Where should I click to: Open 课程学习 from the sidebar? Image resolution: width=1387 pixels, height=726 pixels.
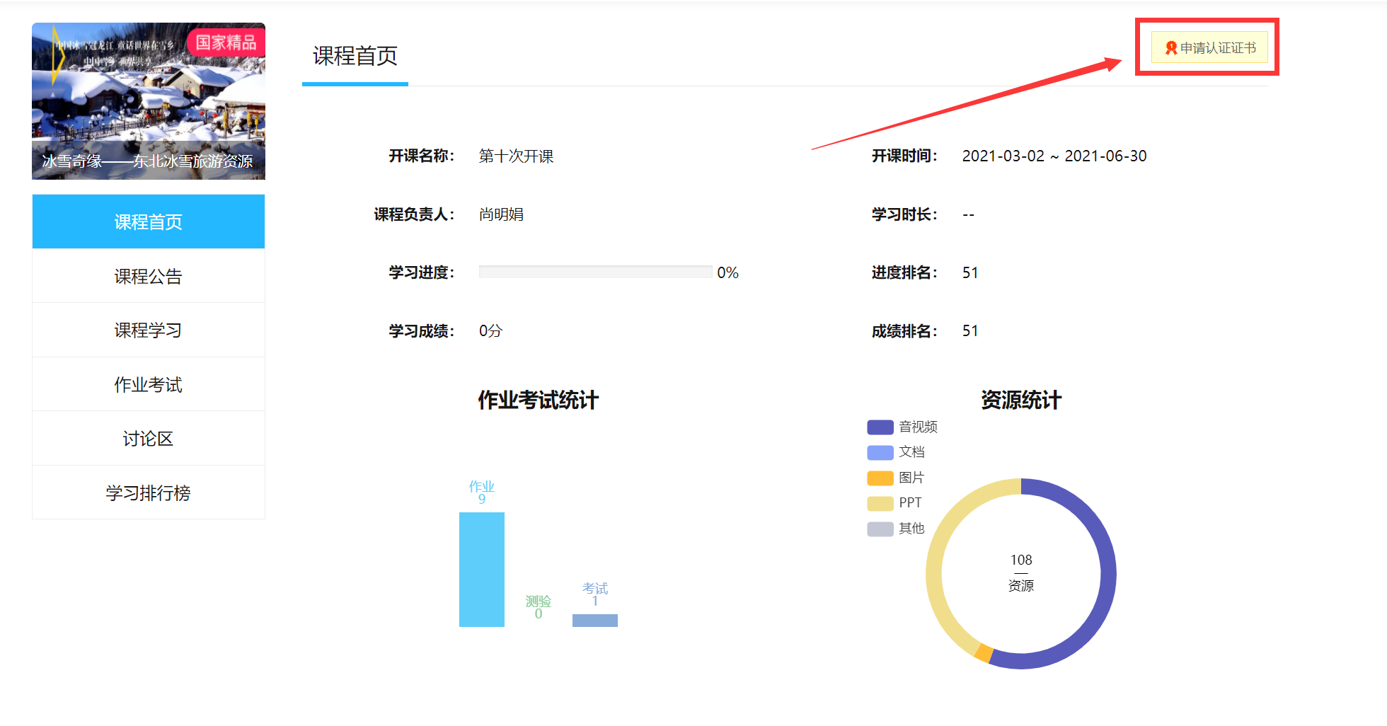[149, 330]
